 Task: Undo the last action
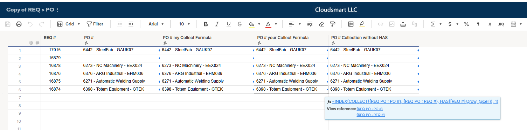click(30, 24)
